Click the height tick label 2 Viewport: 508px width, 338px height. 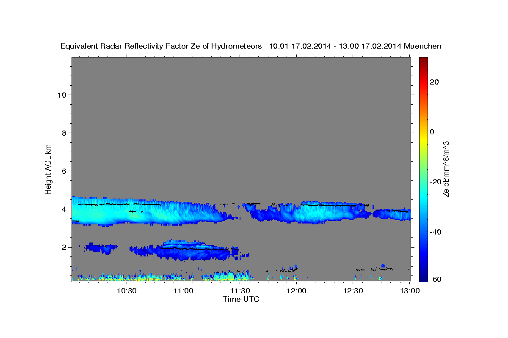point(64,247)
